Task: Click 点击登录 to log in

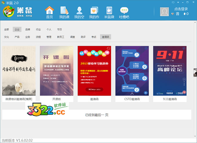Action: pos(181,9)
